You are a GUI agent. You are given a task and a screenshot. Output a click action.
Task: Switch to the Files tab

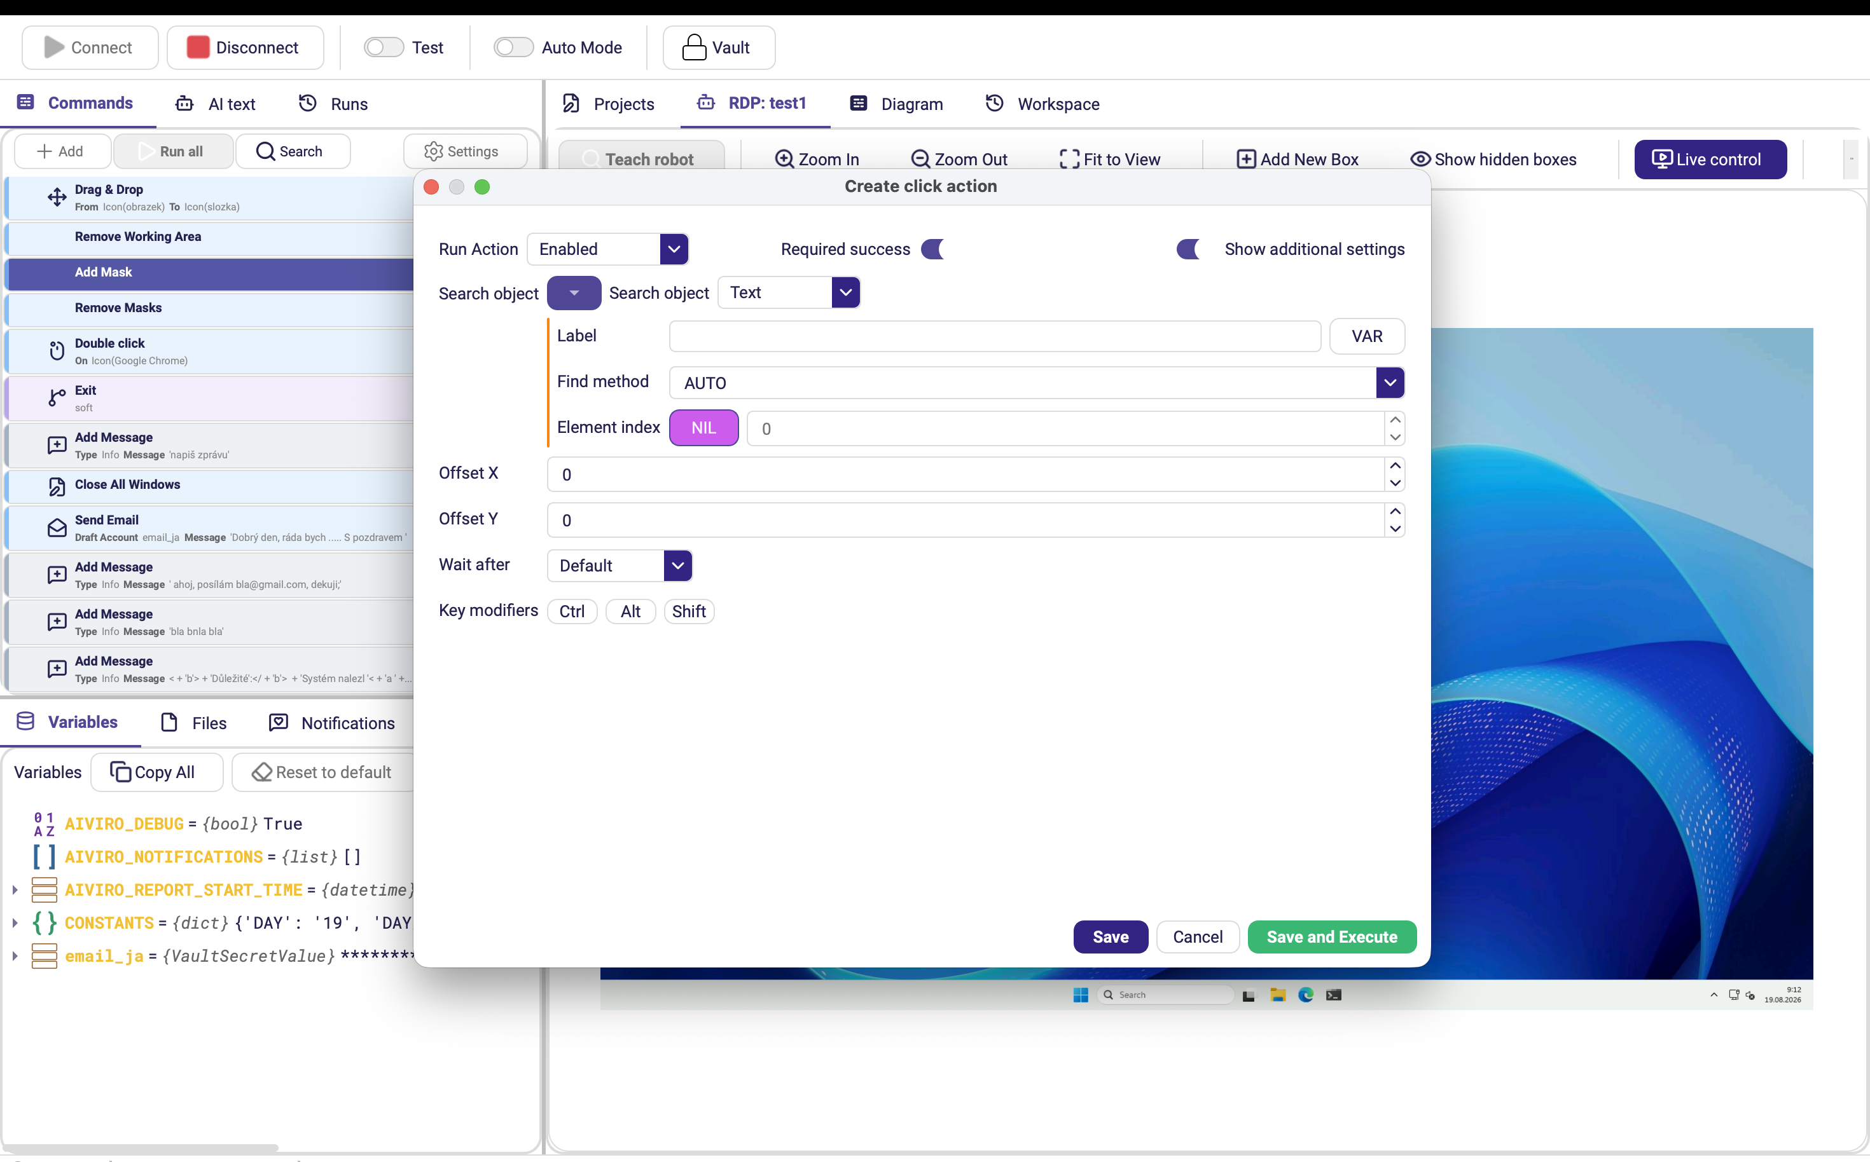click(194, 722)
